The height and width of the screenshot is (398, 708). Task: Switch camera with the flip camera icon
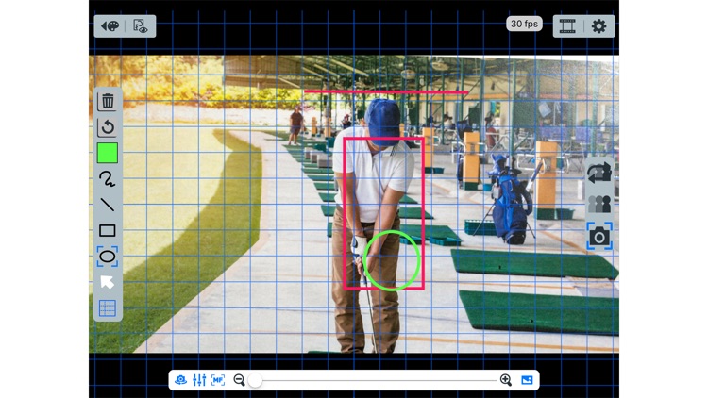(x=599, y=174)
